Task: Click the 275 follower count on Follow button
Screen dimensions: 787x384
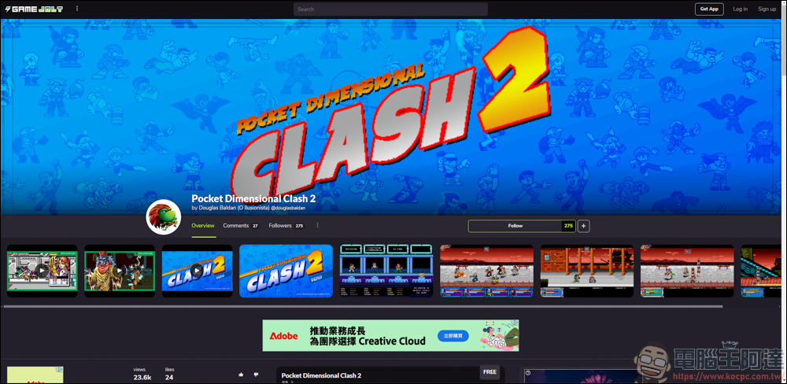Action: coord(568,226)
